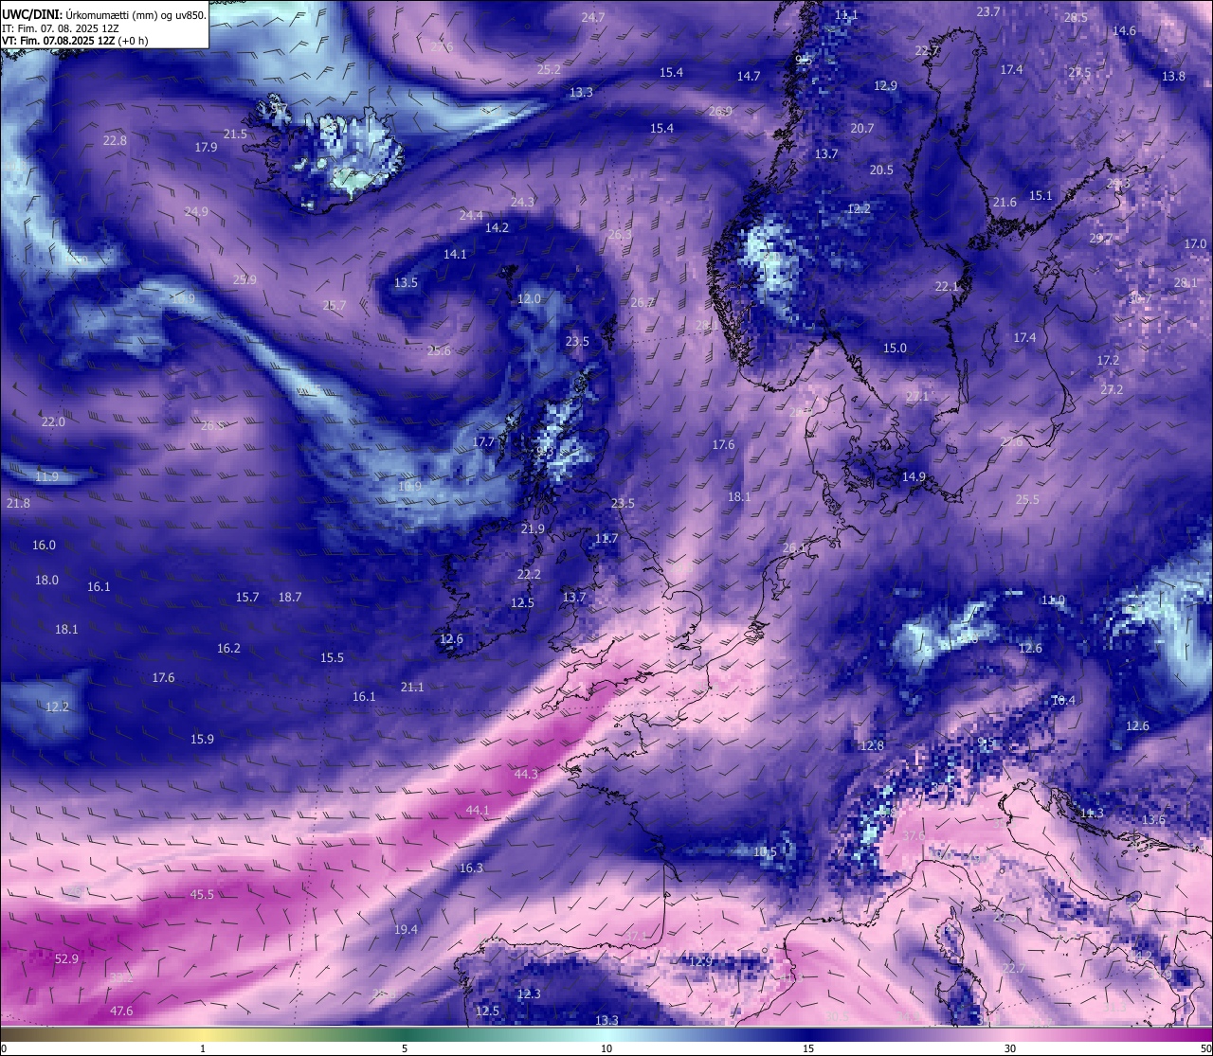Select the map value 22.2 over Ireland
Viewport: 1213px width, 1056px height.
point(529,574)
